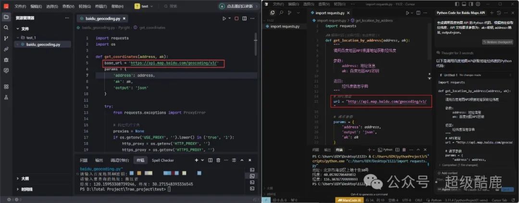Open the 终端(T) menu in Trae

click(100, 7)
